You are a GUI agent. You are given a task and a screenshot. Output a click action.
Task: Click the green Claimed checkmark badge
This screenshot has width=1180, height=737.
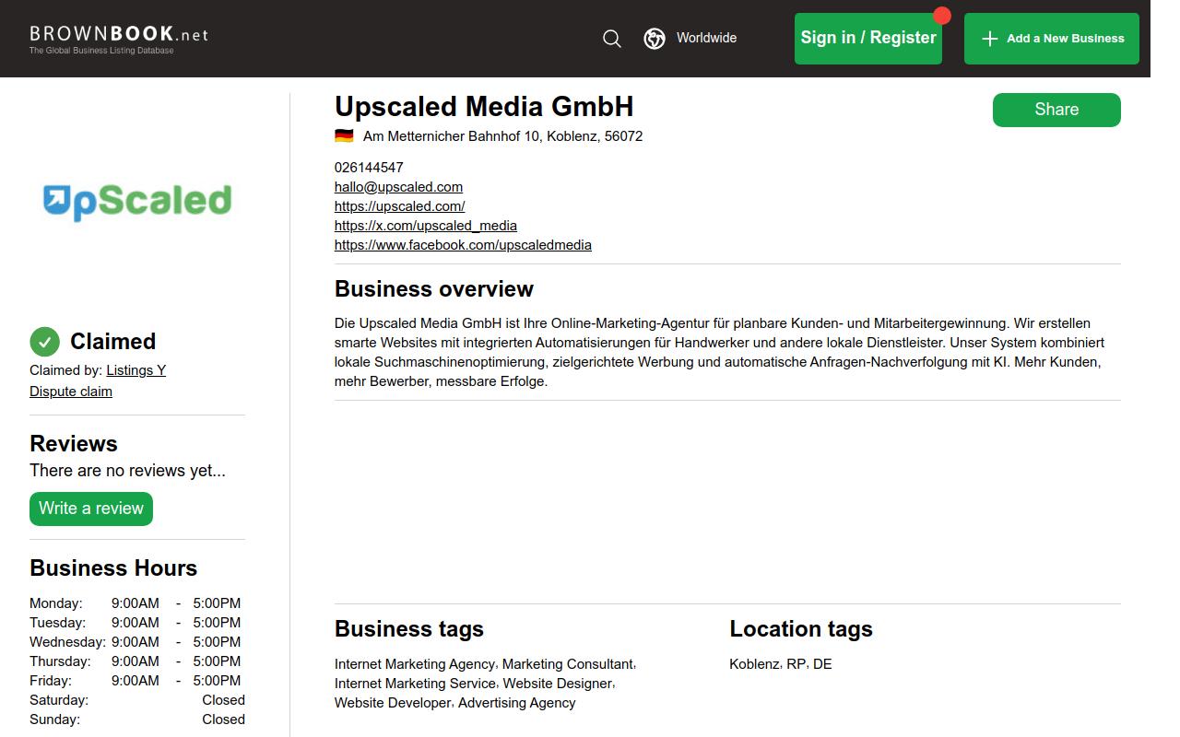[x=43, y=342]
